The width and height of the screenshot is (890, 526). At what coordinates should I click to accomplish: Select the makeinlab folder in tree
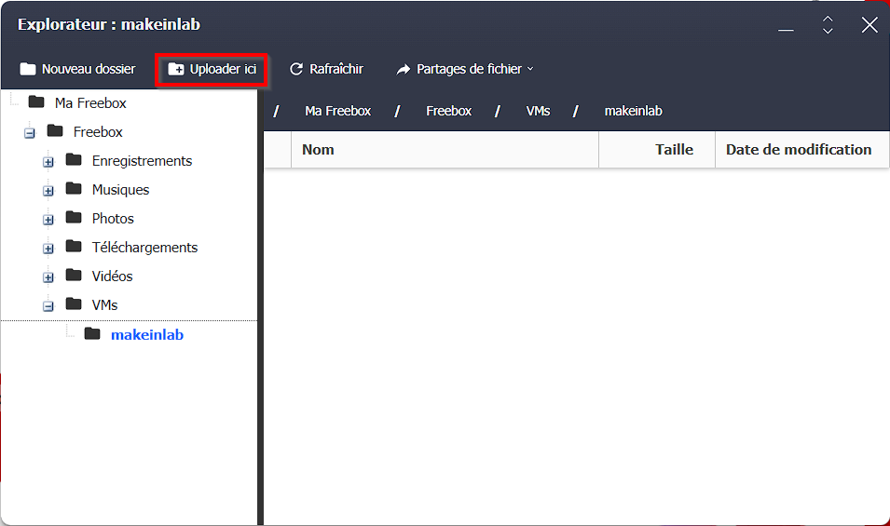pyautogui.click(x=146, y=334)
